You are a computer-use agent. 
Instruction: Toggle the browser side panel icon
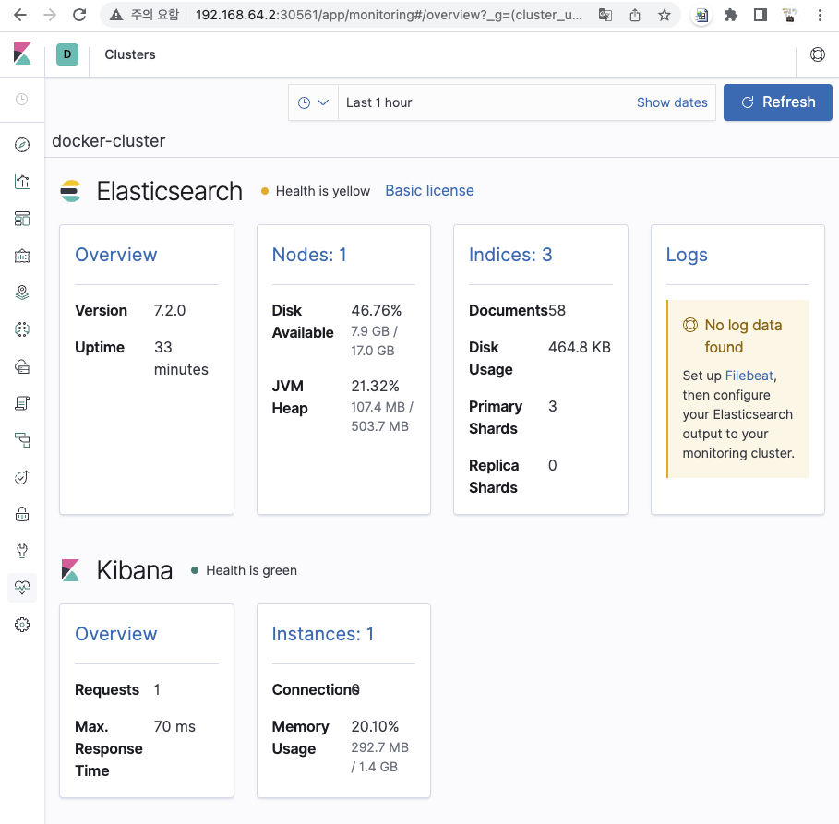(761, 15)
